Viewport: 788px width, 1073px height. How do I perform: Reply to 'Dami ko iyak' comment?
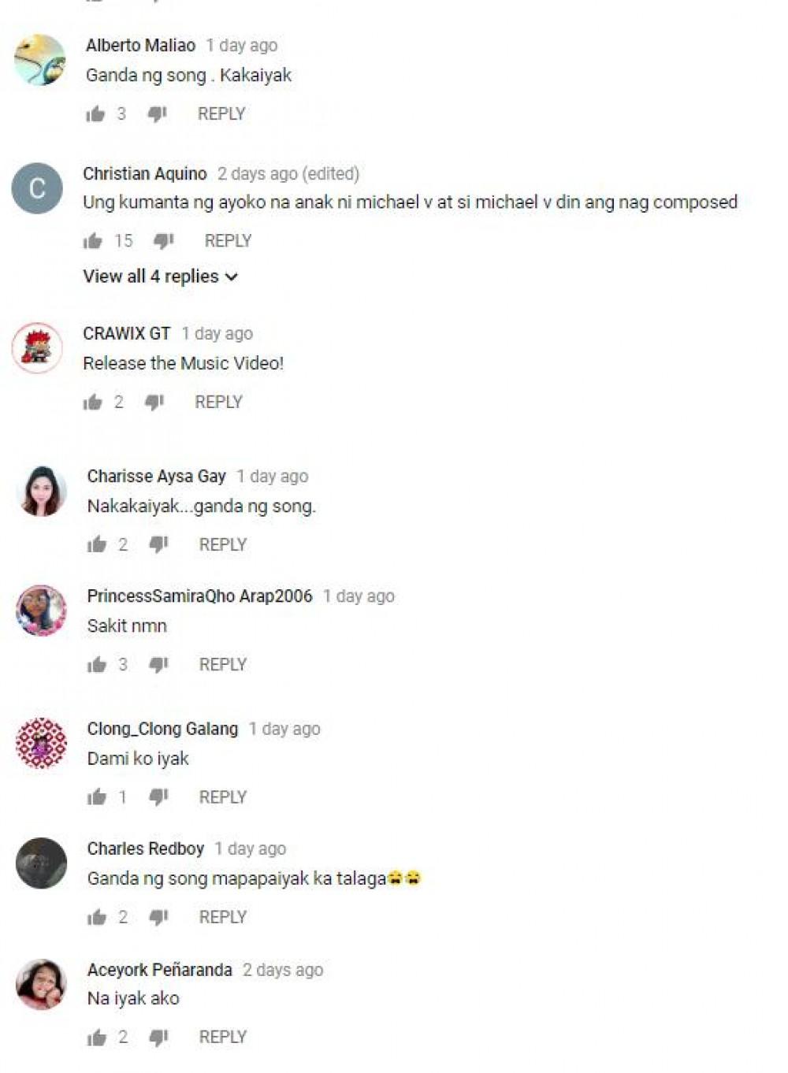click(x=223, y=797)
